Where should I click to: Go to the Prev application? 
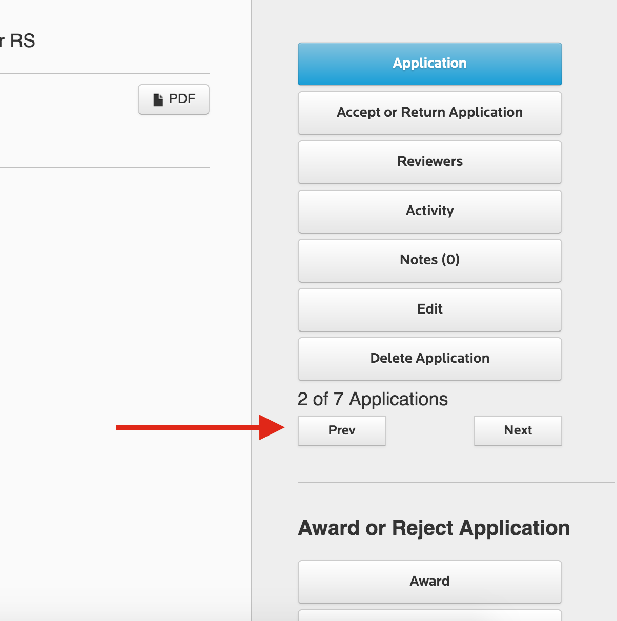coord(342,430)
